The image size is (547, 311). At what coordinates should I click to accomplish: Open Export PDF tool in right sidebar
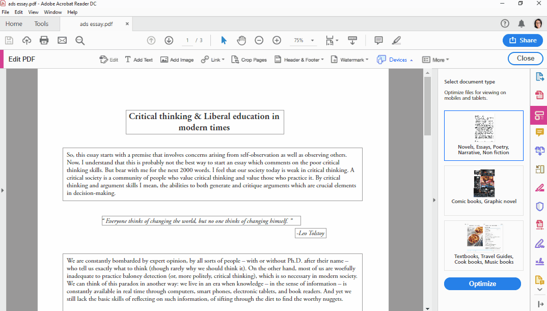point(539,76)
